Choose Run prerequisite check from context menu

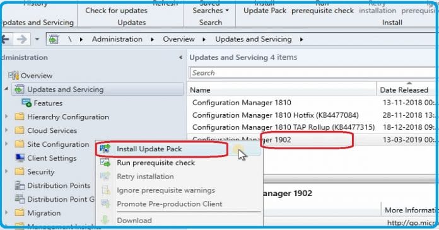pos(178,163)
